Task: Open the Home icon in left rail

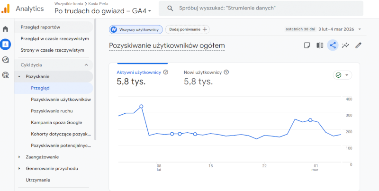Action: point(6,29)
